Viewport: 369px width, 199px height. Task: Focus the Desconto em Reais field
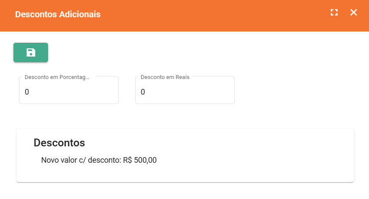[x=185, y=92]
